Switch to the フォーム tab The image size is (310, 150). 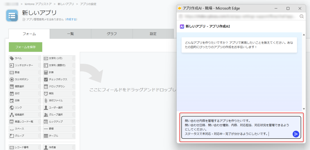pyautogui.click(x=29, y=34)
